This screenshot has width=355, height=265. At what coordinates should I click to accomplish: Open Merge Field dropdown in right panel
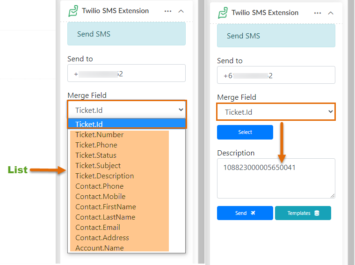[x=276, y=112]
